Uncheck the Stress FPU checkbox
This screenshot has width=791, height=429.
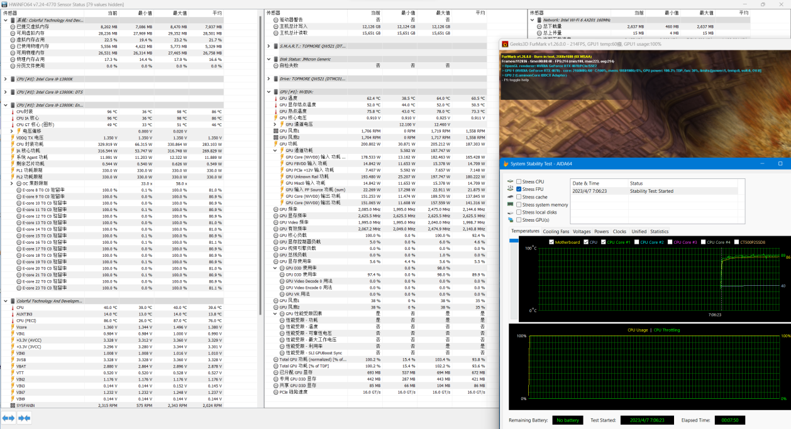519,189
